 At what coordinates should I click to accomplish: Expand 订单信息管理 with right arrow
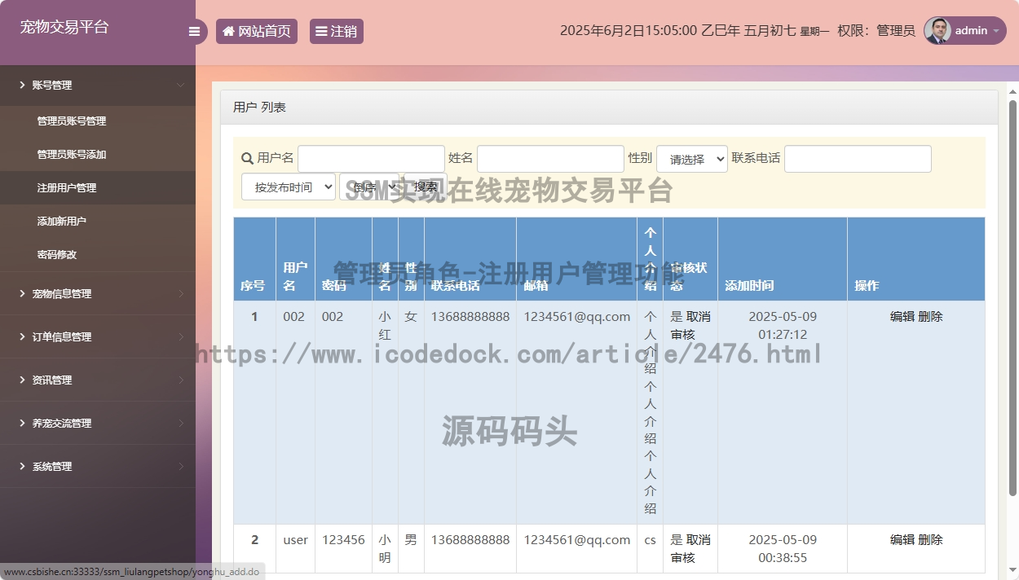pyautogui.click(x=180, y=336)
